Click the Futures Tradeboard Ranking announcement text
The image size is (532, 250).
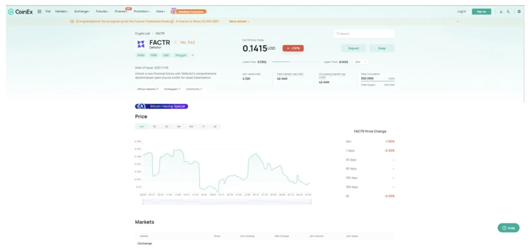coord(148,21)
